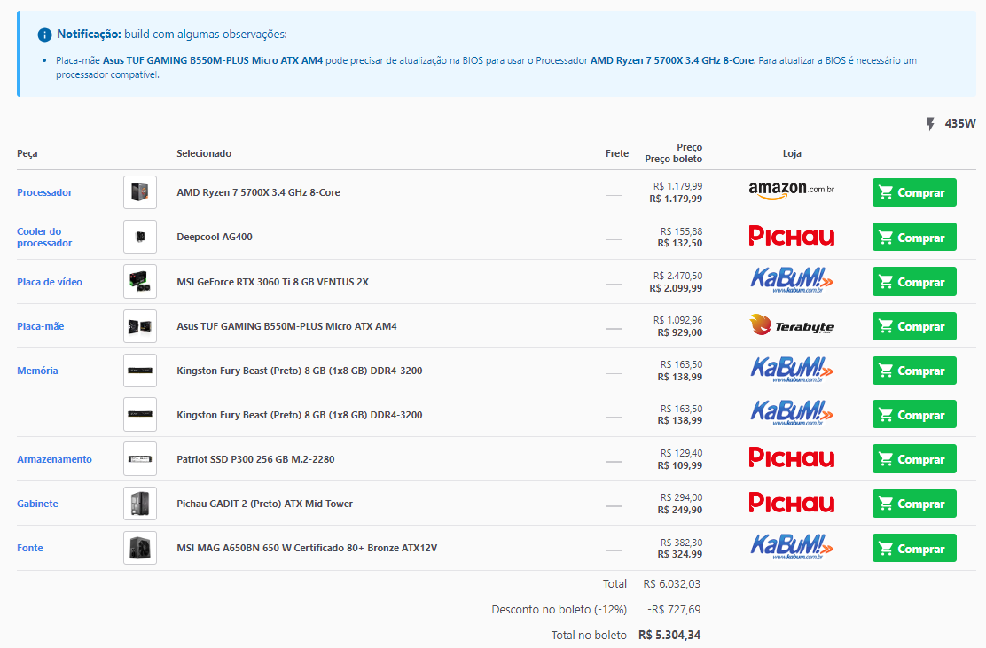Click the power wattage lightning icon
This screenshot has width=986, height=648.
[x=931, y=124]
